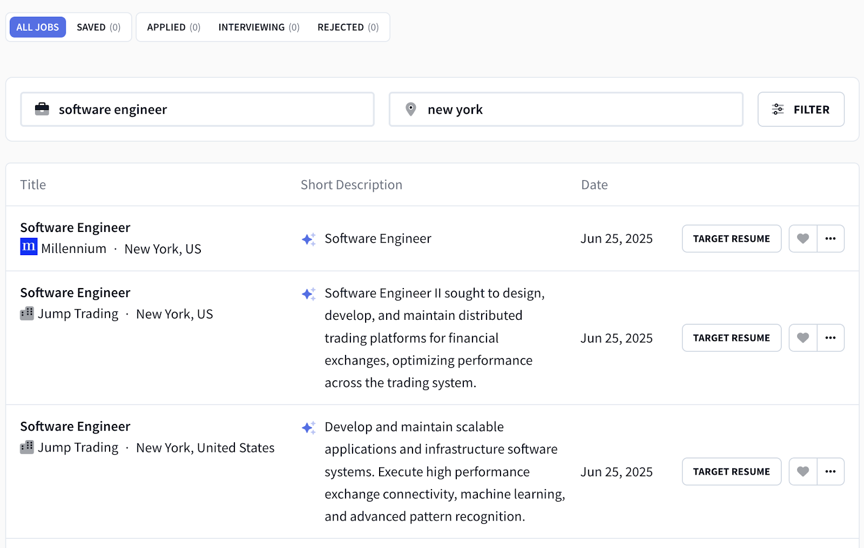
Task: Open the SAVED (0) tab
Action: pyautogui.click(x=99, y=27)
